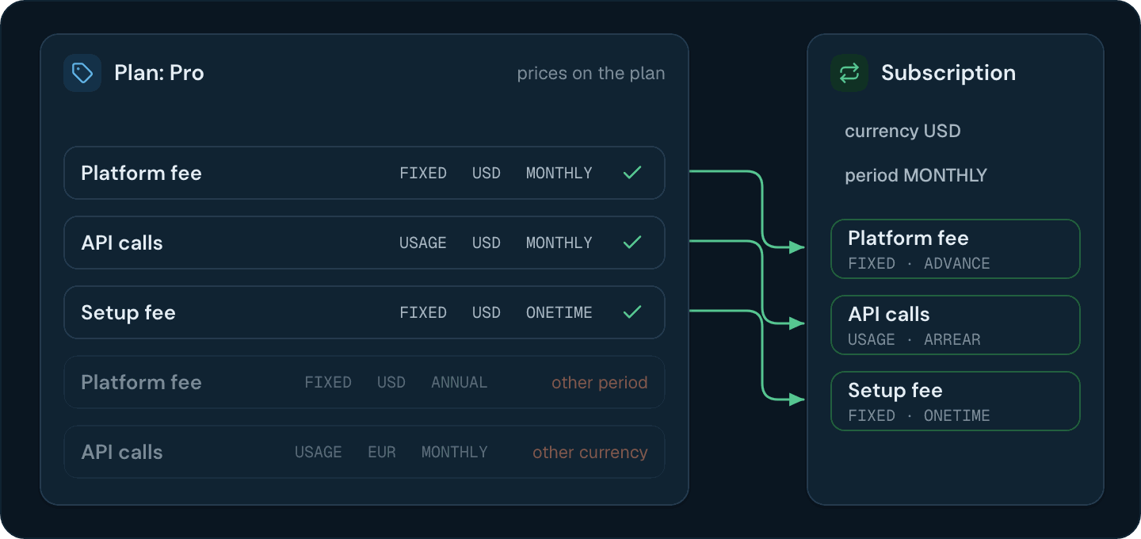Select the dimmed EUR 'API calls' title
1141x539 pixels.
(x=122, y=452)
